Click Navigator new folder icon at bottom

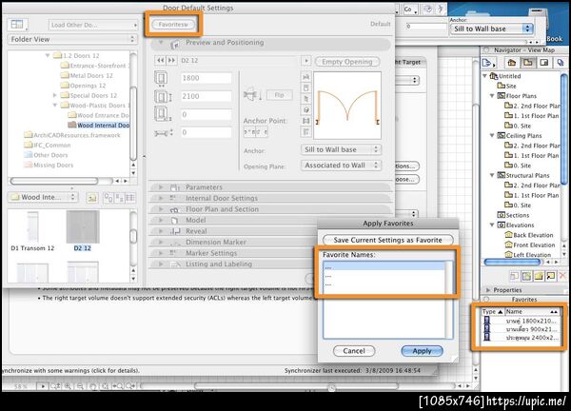(x=539, y=276)
